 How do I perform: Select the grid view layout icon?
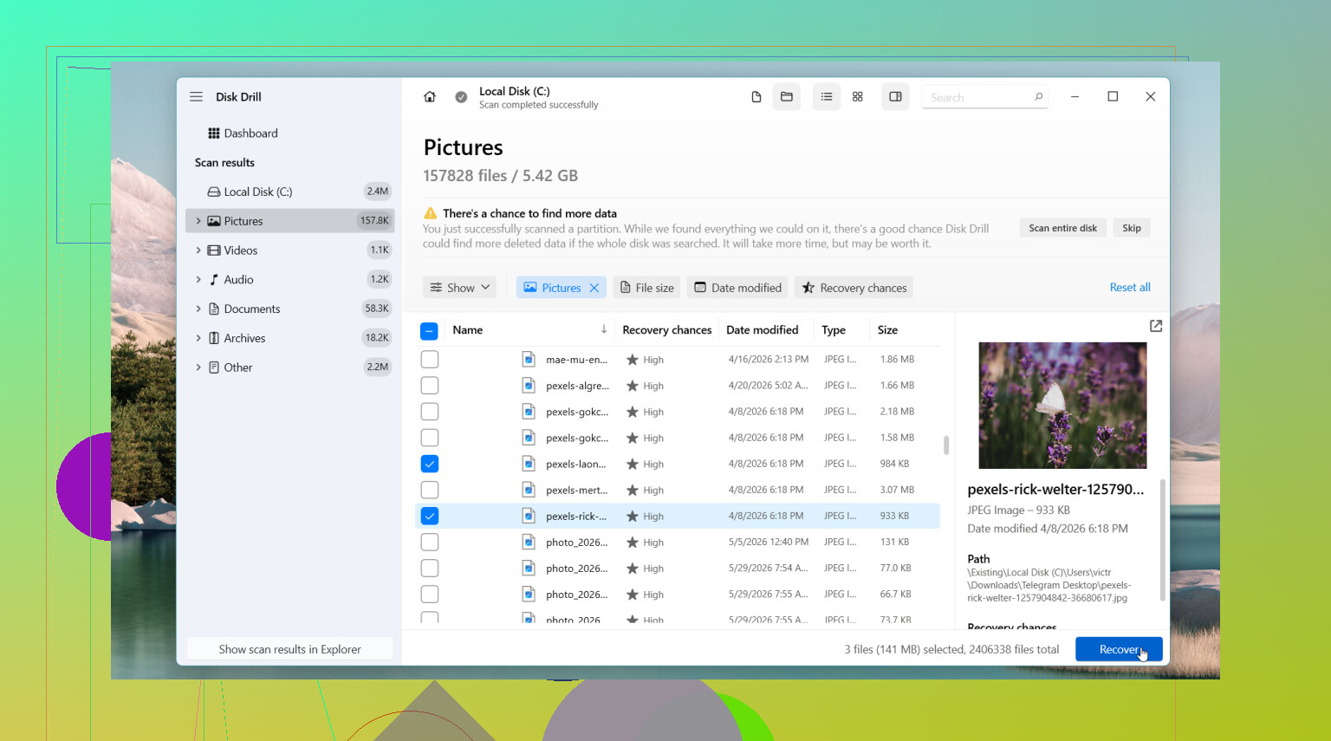(x=858, y=97)
